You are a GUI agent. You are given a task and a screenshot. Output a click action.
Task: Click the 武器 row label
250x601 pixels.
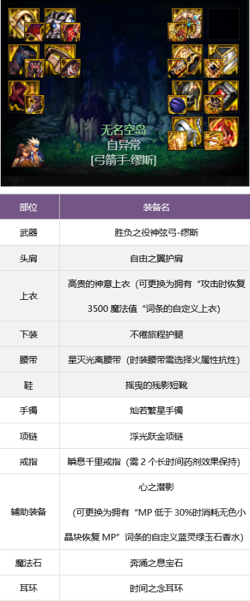29,233
